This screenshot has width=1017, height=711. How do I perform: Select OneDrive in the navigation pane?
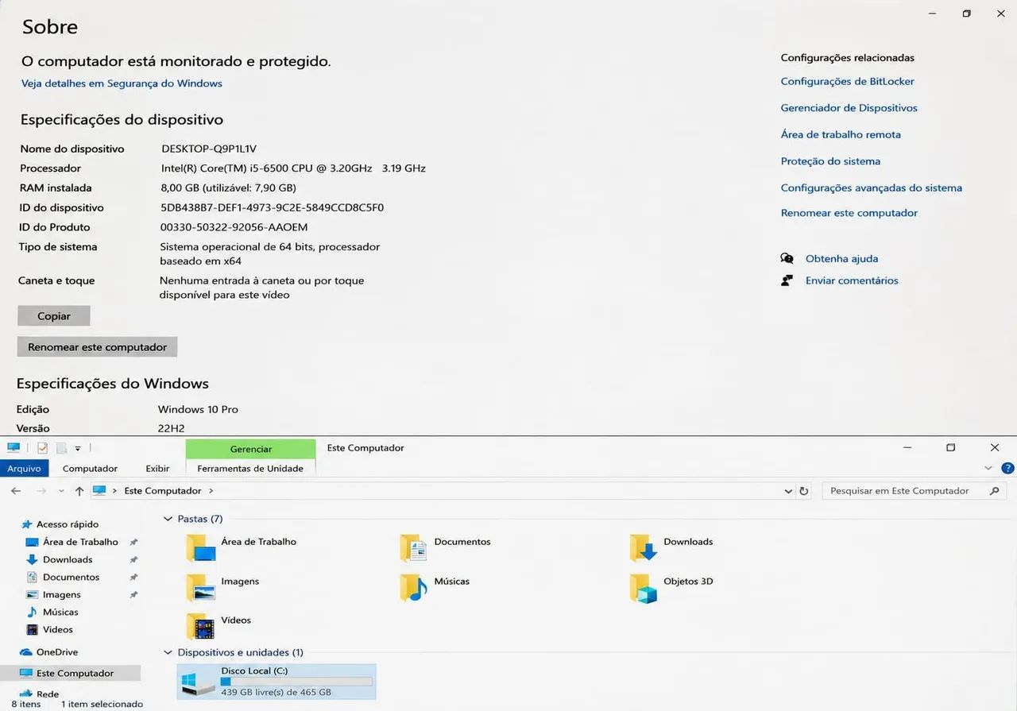[57, 652]
